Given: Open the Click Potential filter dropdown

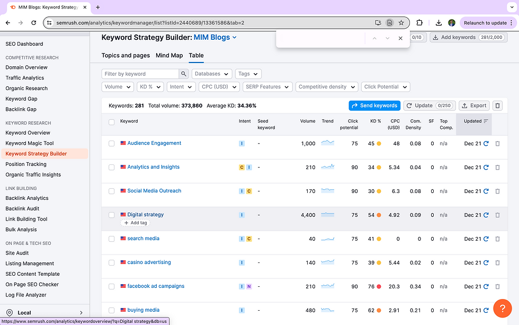Looking at the screenshot, I should (386, 87).
